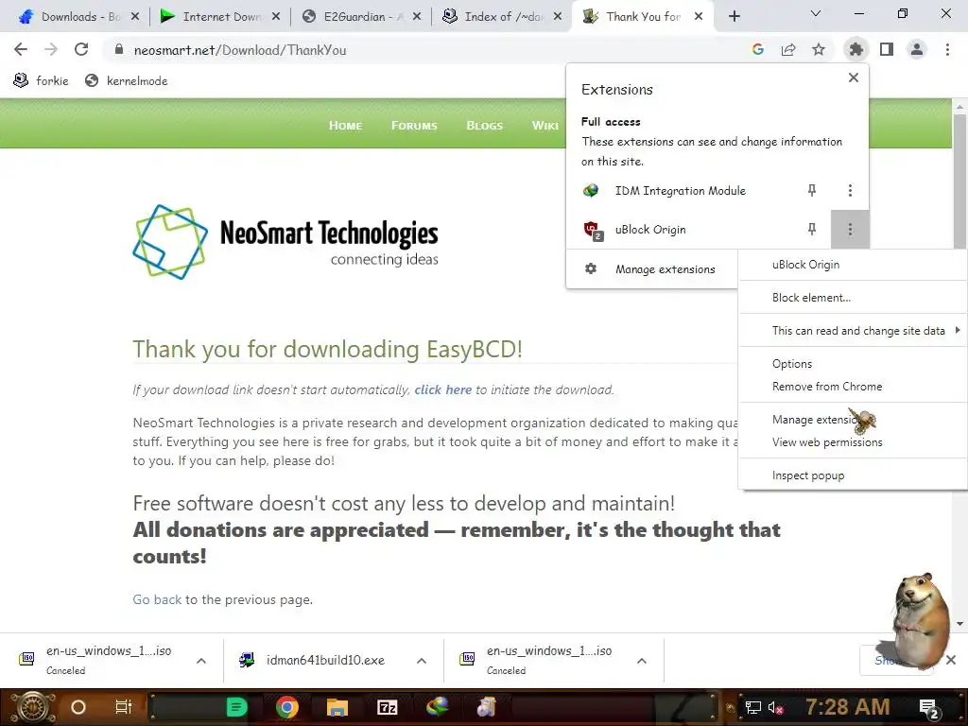
Task: Open File Explorer from the taskbar
Action: tap(337, 707)
